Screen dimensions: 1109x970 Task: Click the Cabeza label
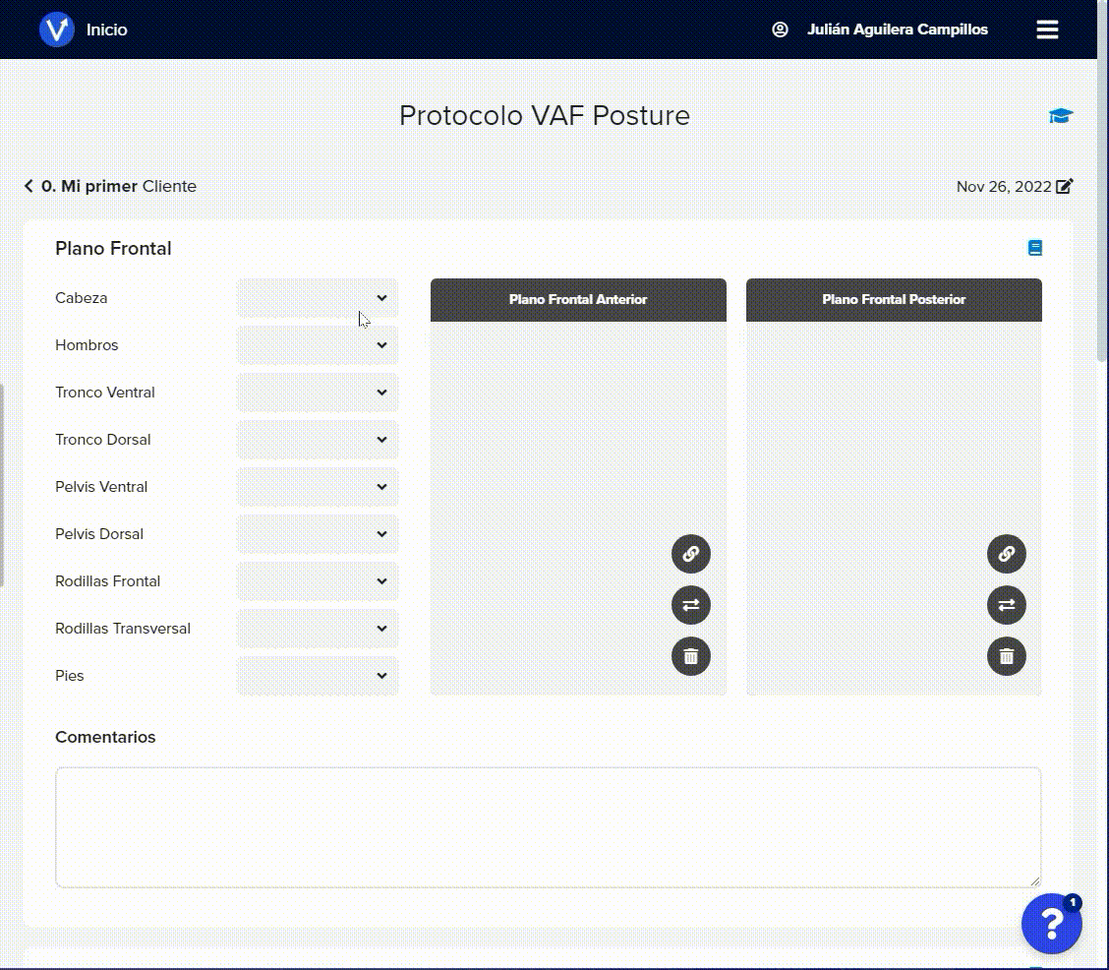coord(82,298)
